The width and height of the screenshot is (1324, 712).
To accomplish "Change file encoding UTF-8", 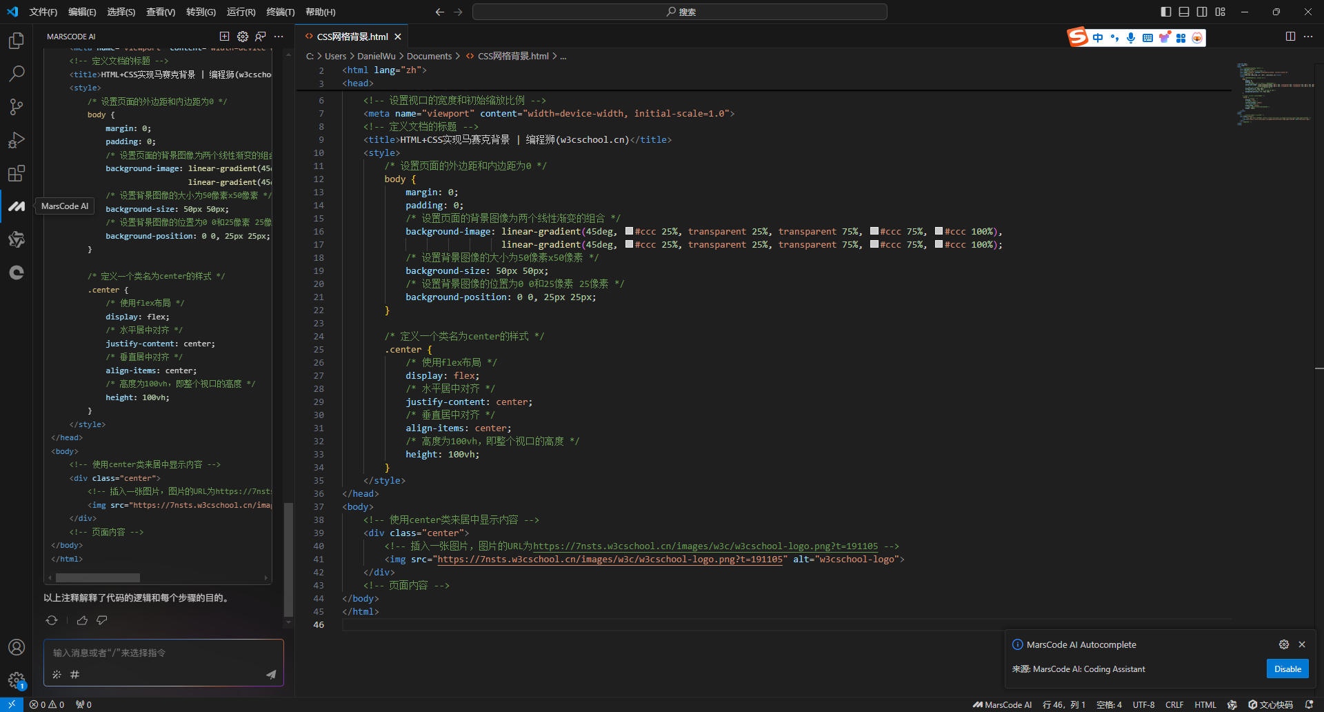I will [1143, 704].
